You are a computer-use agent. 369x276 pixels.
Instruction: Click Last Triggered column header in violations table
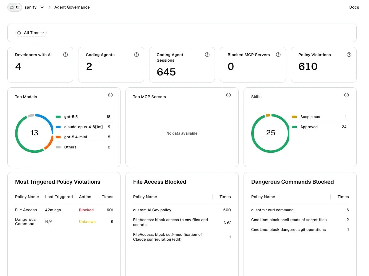coord(59,197)
